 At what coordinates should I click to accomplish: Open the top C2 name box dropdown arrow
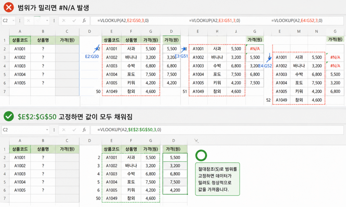click(x=14, y=21)
